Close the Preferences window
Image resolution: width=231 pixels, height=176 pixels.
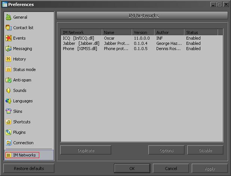[226, 4]
